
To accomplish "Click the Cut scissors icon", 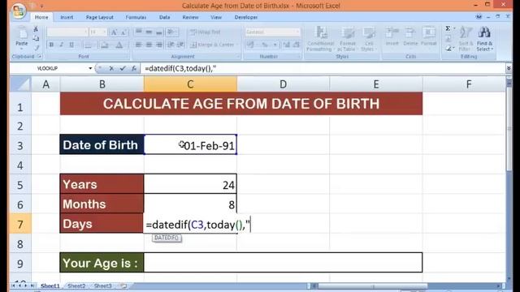I will pos(36,30).
